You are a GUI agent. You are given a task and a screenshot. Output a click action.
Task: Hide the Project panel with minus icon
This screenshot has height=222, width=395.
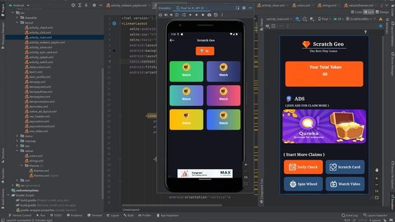point(100,5)
